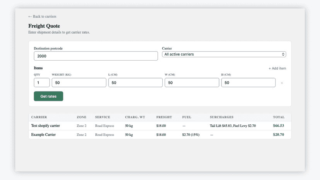320x180 pixels.
Task: Click the $66.53 total amount
Action: [278, 126]
